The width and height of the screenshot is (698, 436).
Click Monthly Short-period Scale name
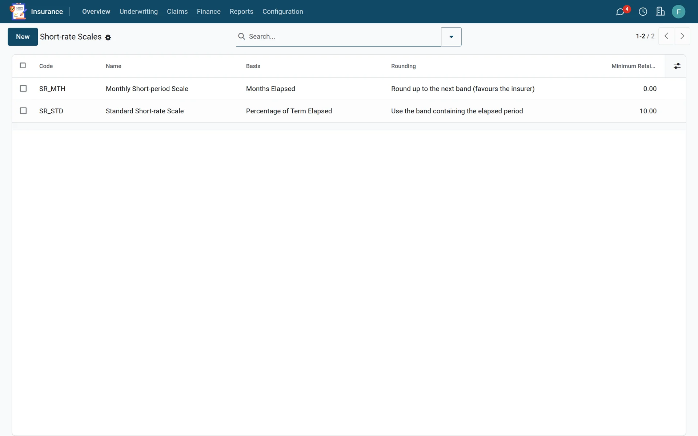(147, 89)
